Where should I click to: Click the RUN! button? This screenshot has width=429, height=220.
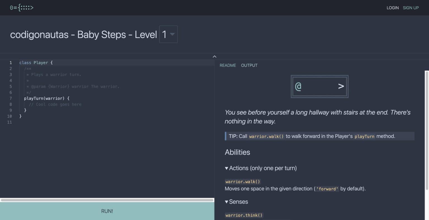click(x=107, y=211)
